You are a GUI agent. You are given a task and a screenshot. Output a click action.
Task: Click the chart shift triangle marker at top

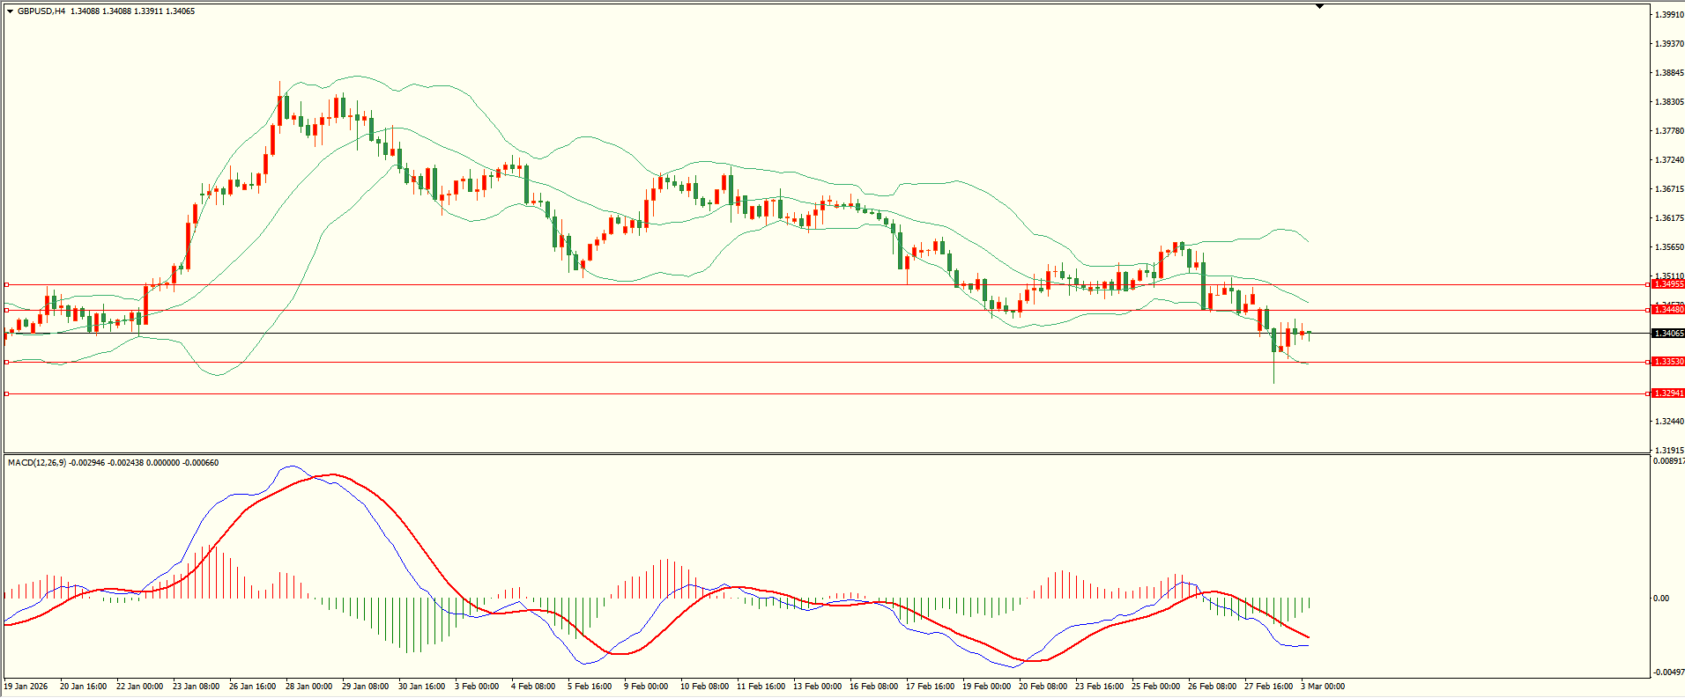(1319, 6)
